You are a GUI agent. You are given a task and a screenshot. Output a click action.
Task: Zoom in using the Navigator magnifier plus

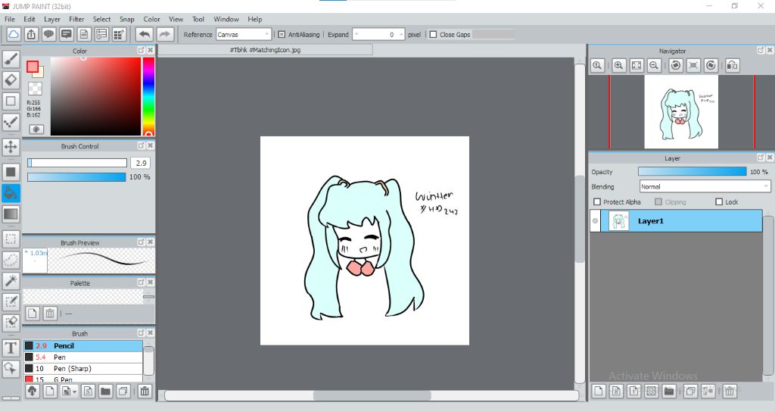point(618,65)
